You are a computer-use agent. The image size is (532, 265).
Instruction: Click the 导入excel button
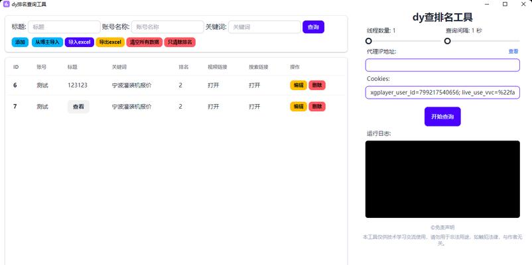click(79, 42)
